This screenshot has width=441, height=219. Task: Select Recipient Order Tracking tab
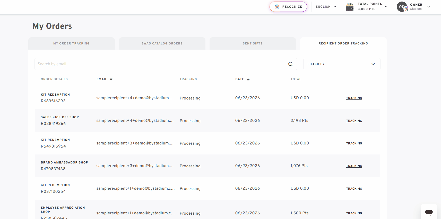[x=343, y=43]
